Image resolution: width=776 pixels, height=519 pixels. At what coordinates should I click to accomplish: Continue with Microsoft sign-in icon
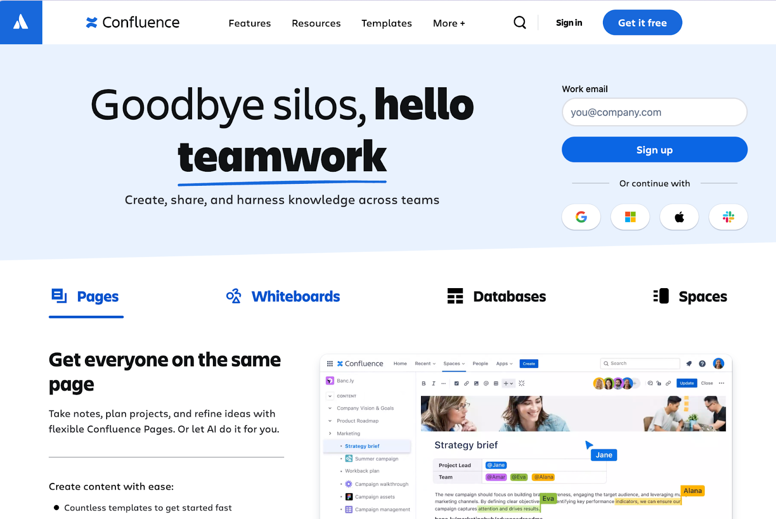click(630, 217)
